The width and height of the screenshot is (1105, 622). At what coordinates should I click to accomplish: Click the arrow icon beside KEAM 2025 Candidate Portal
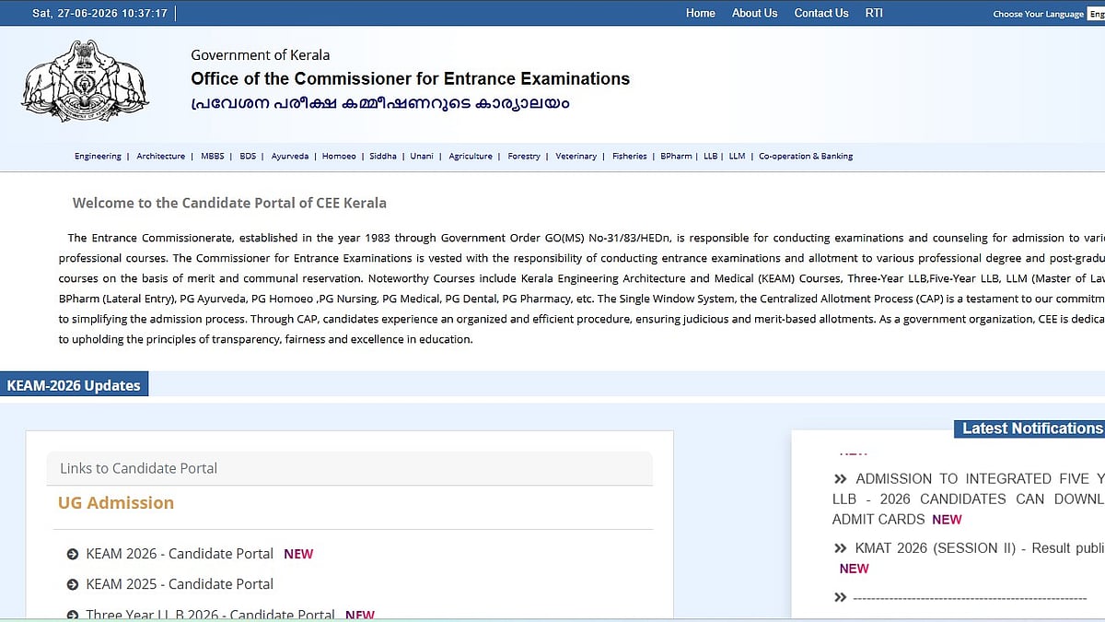click(73, 585)
